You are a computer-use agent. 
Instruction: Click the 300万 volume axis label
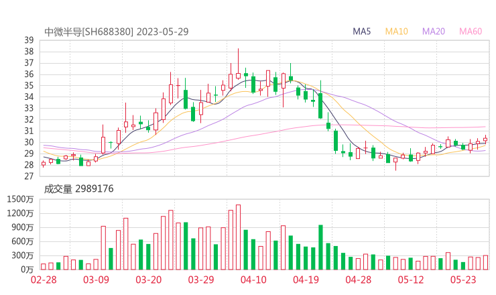point(22,255)
